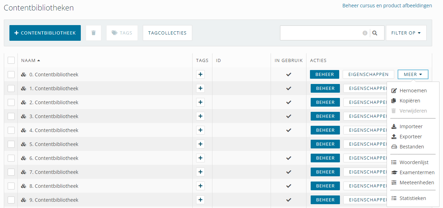This screenshot has width=443, height=208.
Task: Click plus tag icon for 5. Contentbibliotheek
Action: coord(200,144)
